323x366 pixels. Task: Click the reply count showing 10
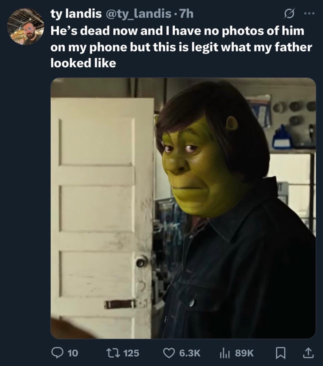coord(73,353)
